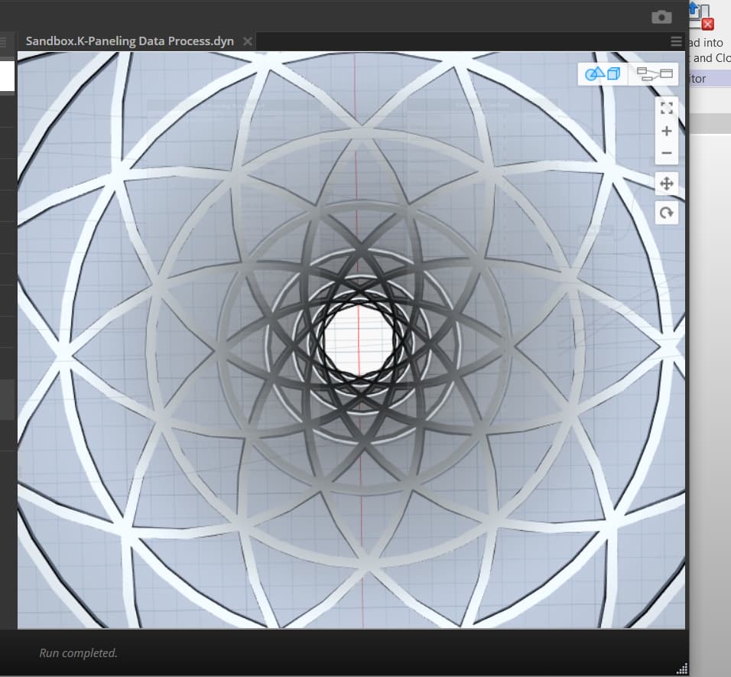Click the Zoom to Fit icon
731x677 pixels.
pos(667,108)
